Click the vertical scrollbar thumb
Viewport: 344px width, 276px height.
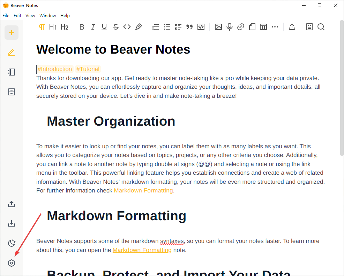[x=342, y=88]
